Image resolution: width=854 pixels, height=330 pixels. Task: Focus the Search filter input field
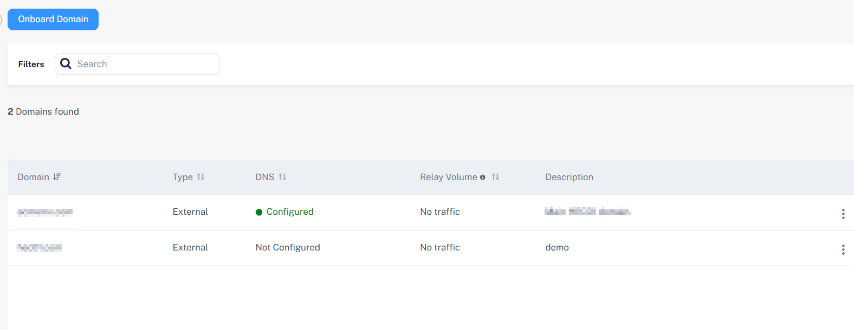pyautogui.click(x=137, y=64)
